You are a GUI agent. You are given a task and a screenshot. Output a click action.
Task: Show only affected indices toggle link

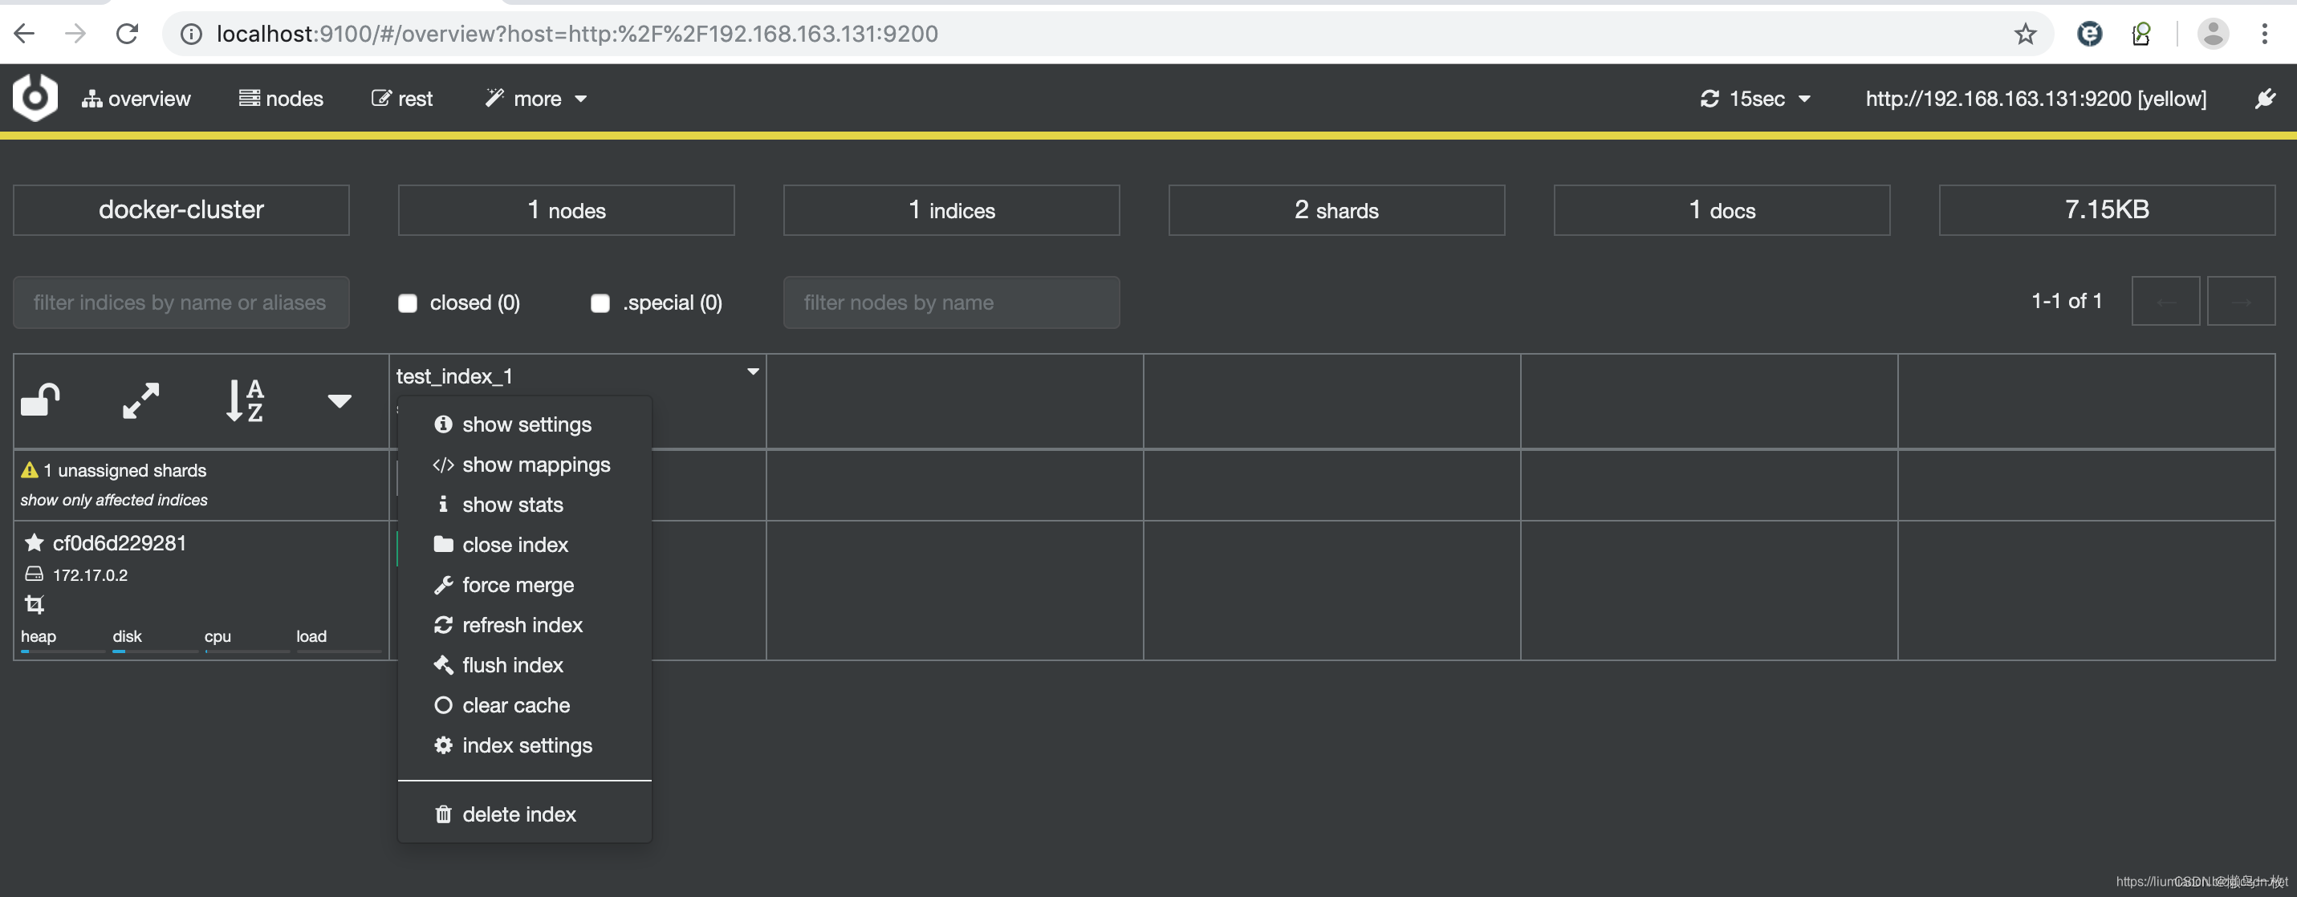[113, 499]
